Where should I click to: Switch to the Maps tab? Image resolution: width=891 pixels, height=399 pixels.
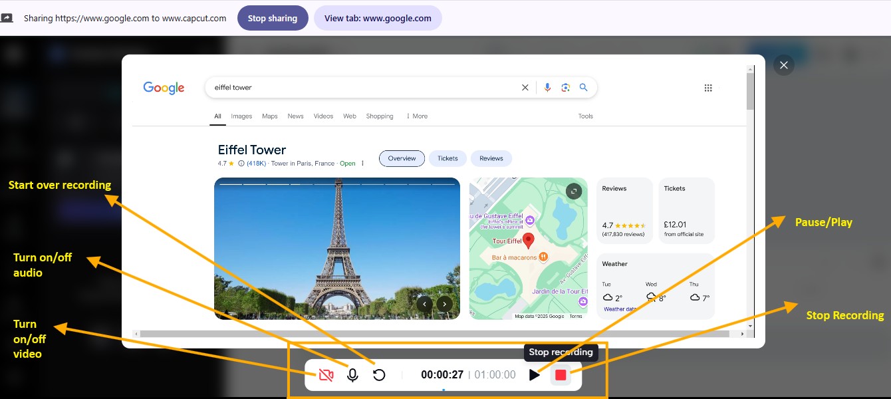270,116
